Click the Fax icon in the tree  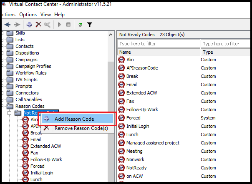coord(25,153)
